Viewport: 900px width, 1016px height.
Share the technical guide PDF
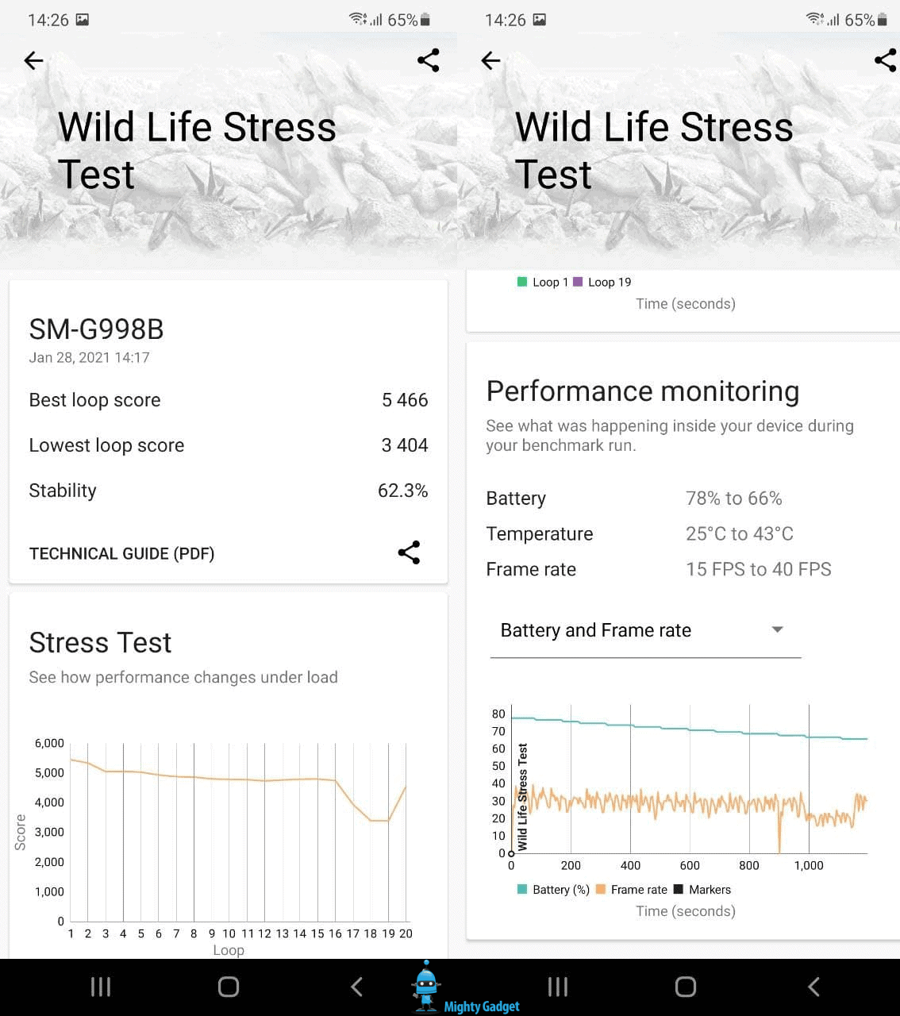(409, 552)
